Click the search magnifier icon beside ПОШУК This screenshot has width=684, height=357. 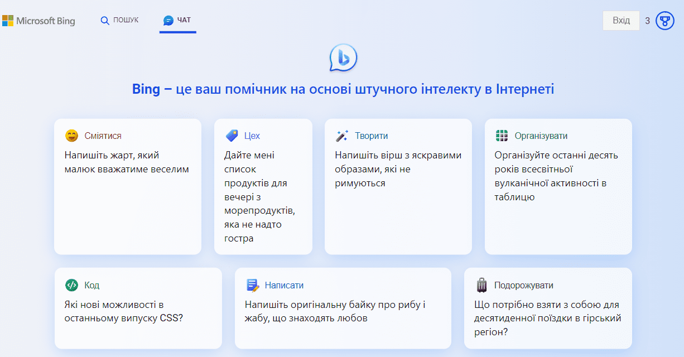105,21
